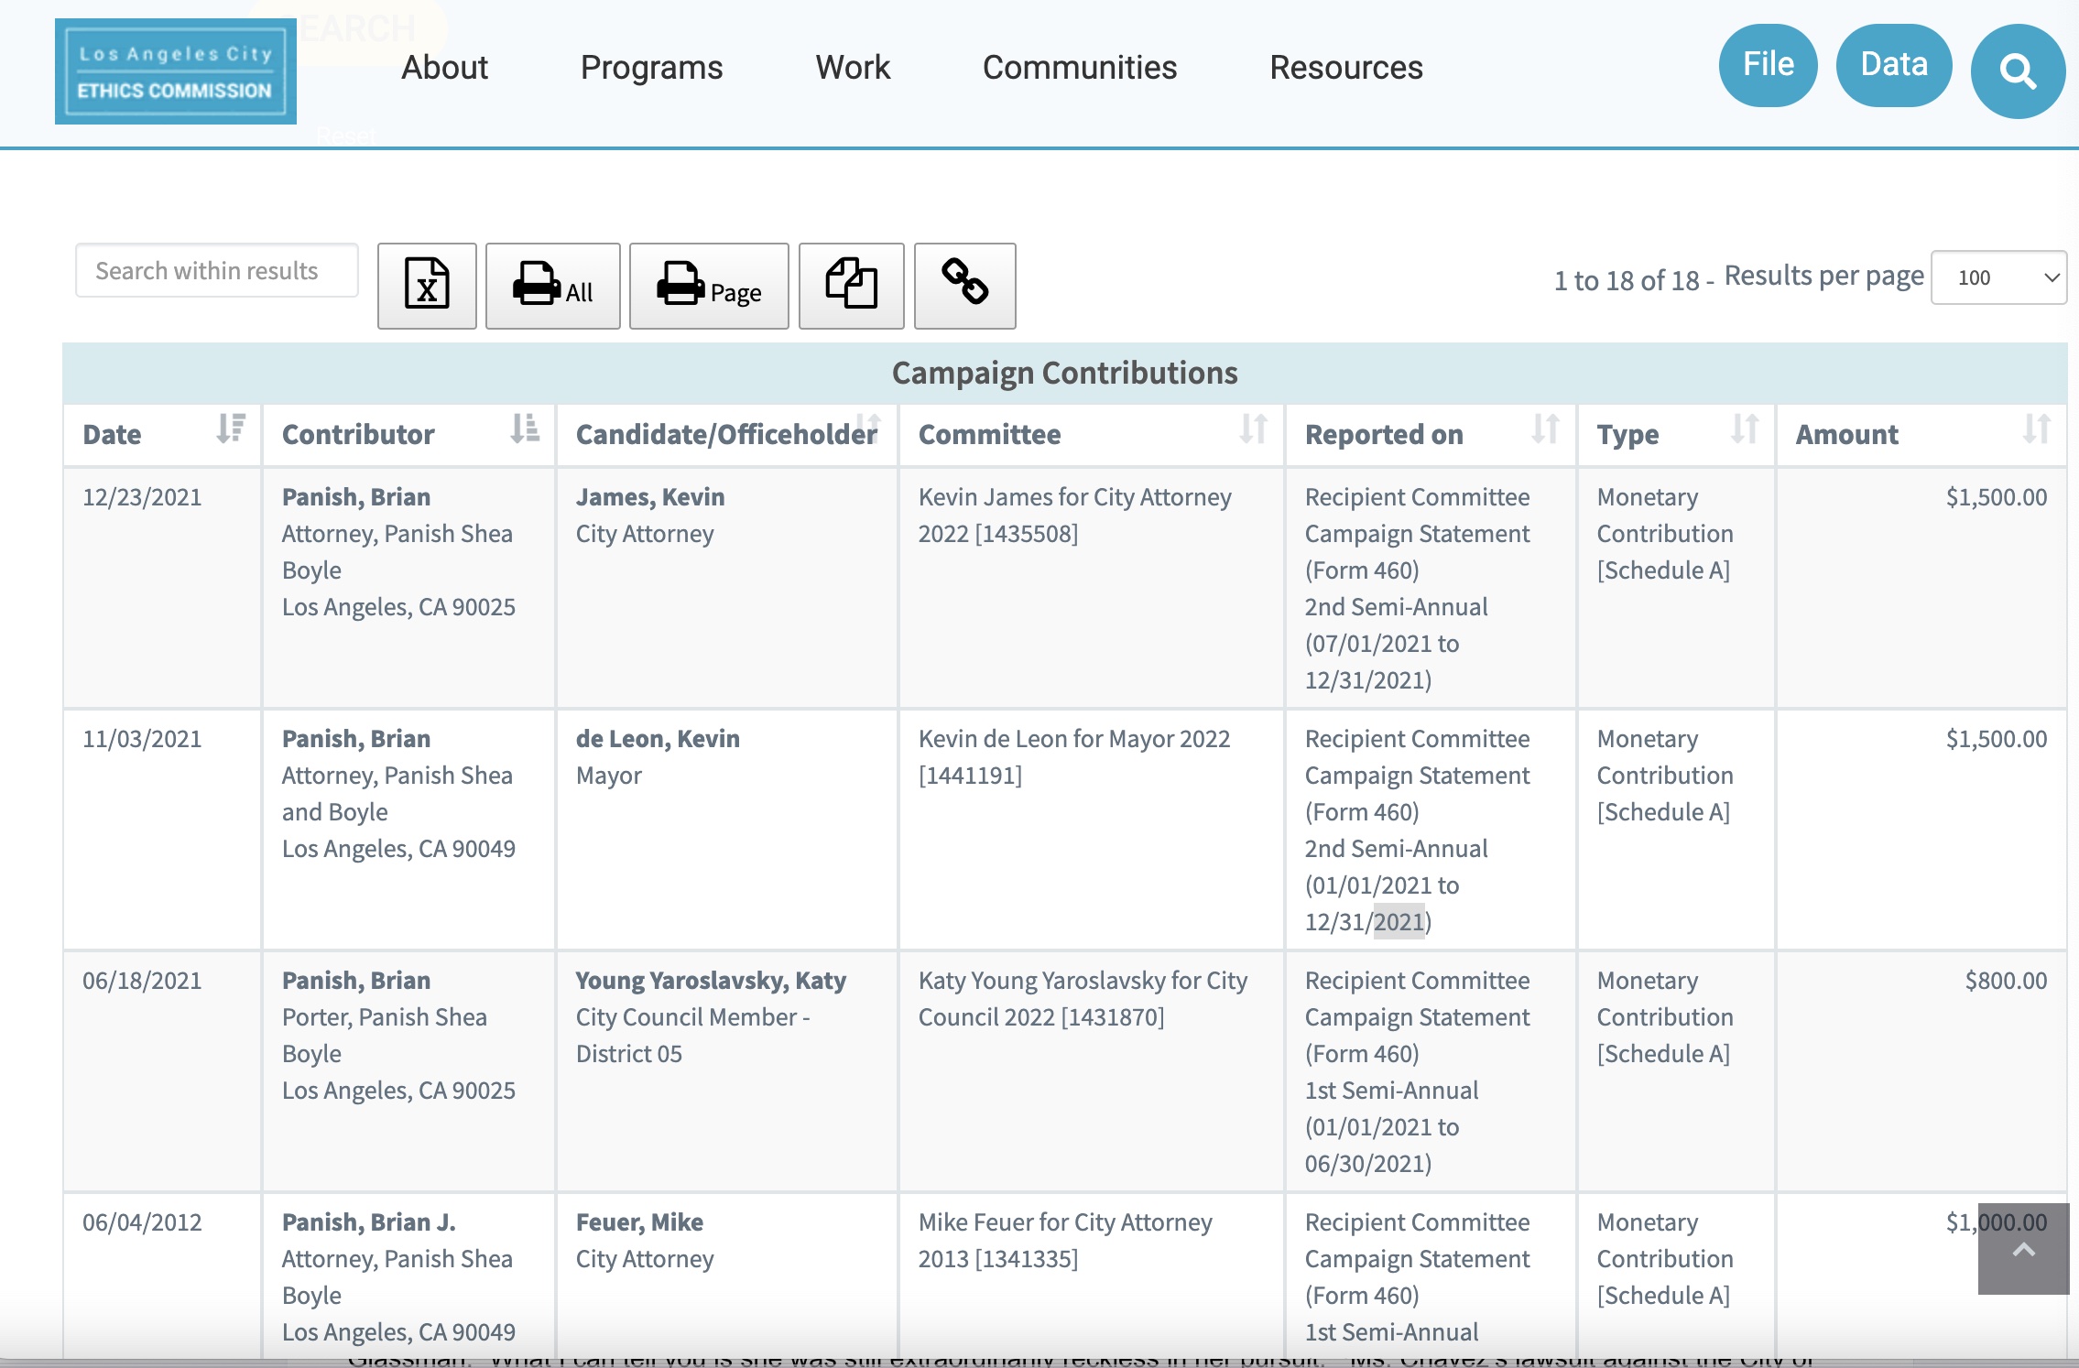The height and width of the screenshot is (1368, 2079).
Task: Click the Data button
Action: point(1893,65)
